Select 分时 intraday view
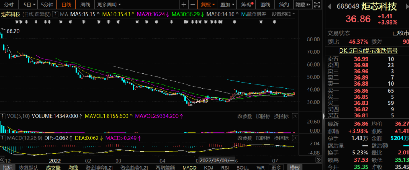This screenshot has height=170, width=409. [x=9, y=5]
